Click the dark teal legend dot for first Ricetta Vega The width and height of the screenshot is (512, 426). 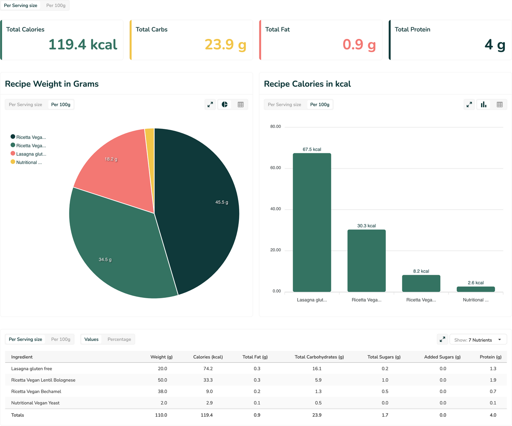[x=13, y=137]
